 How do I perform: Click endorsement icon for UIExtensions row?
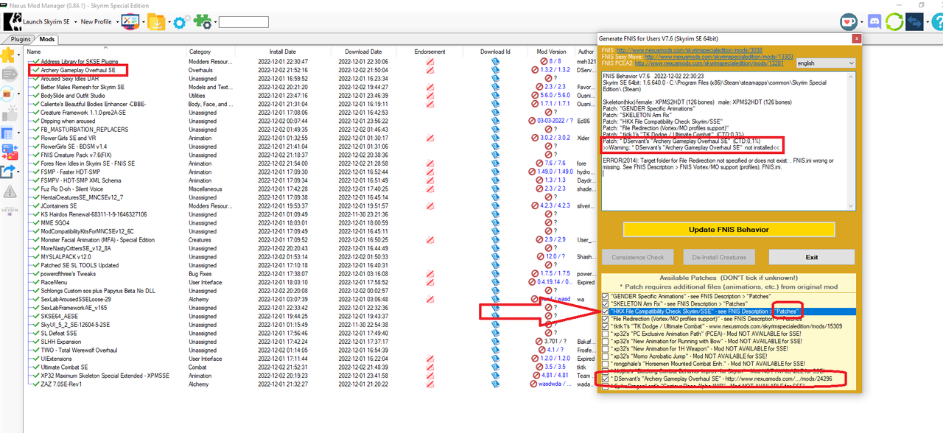(x=430, y=359)
